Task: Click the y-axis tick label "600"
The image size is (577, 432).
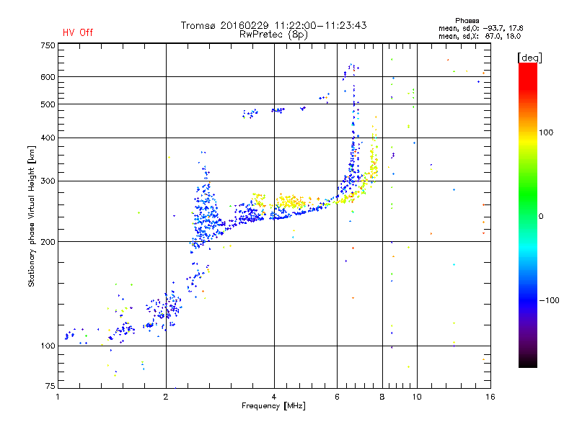Action: tap(48, 77)
